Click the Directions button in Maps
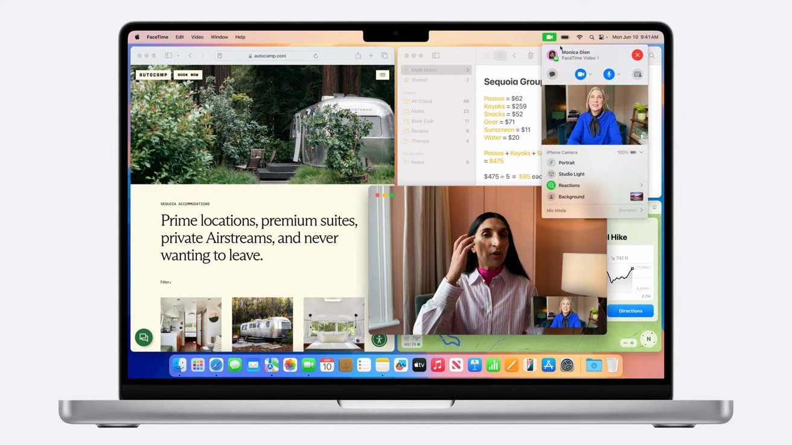 tap(630, 311)
